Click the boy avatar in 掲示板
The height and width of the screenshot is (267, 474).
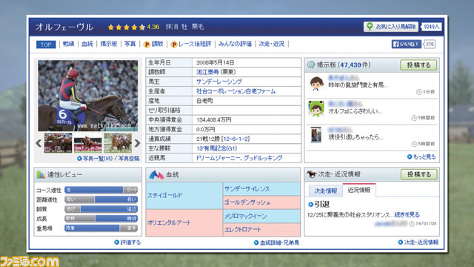[x=316, y=83]
